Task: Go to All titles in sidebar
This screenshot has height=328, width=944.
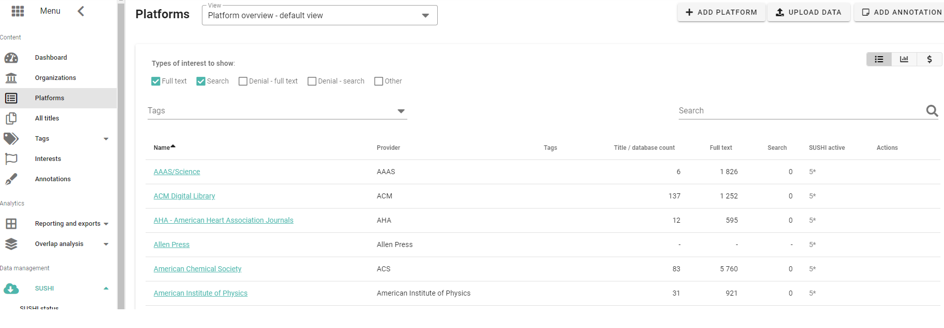Action: click(47, 118)
